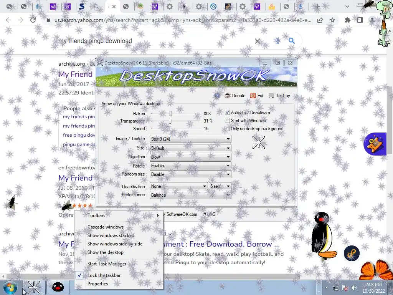Open the Performance dropdown set to Balance
Viewport: 393px width, 295px height.
190,195
